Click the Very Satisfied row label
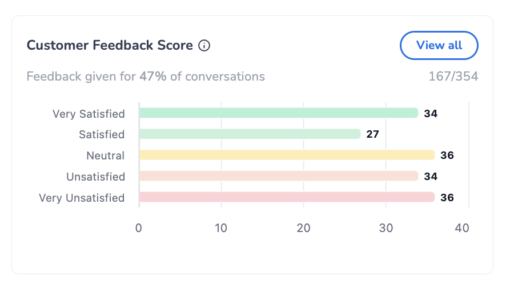 (x=89, y=114)
